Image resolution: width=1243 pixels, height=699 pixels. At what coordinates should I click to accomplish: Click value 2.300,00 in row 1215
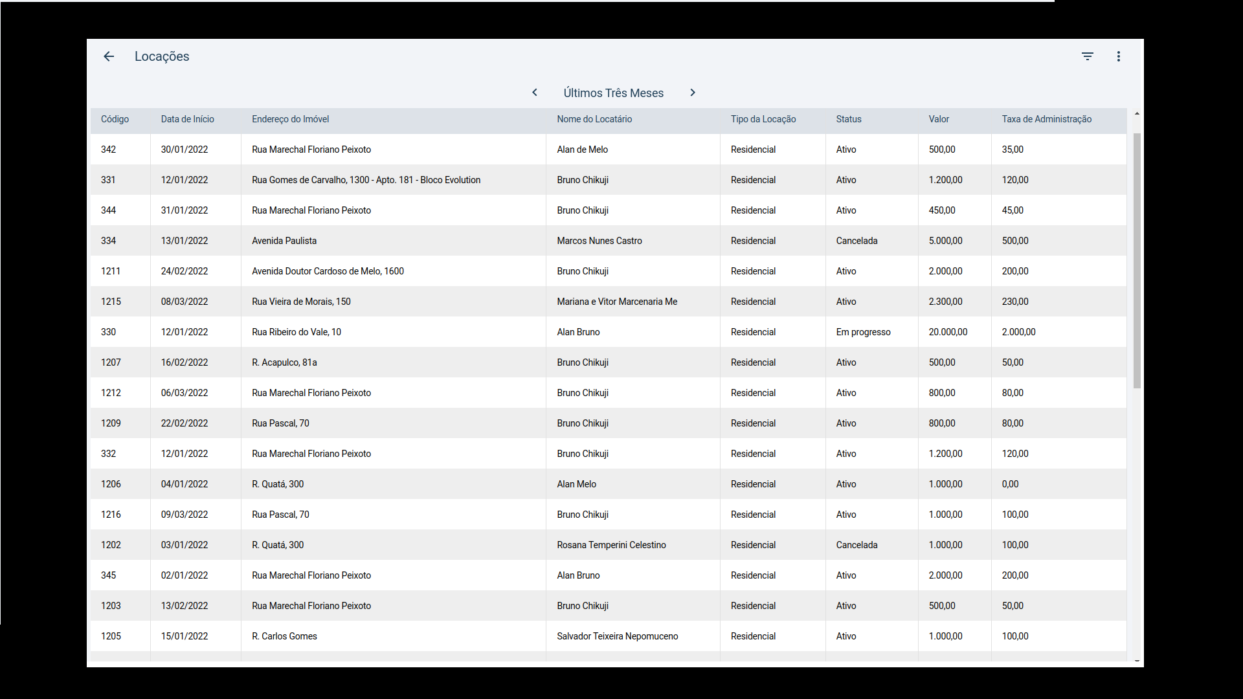point(945,302)
